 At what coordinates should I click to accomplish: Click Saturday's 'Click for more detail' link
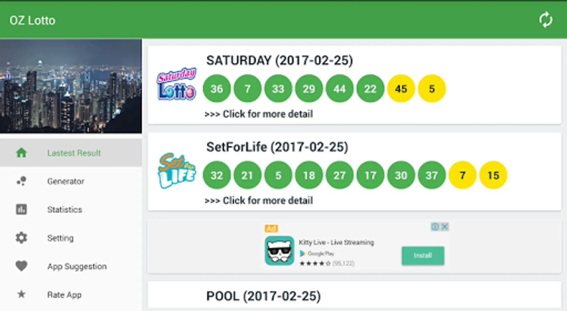(x=259, y=114)
